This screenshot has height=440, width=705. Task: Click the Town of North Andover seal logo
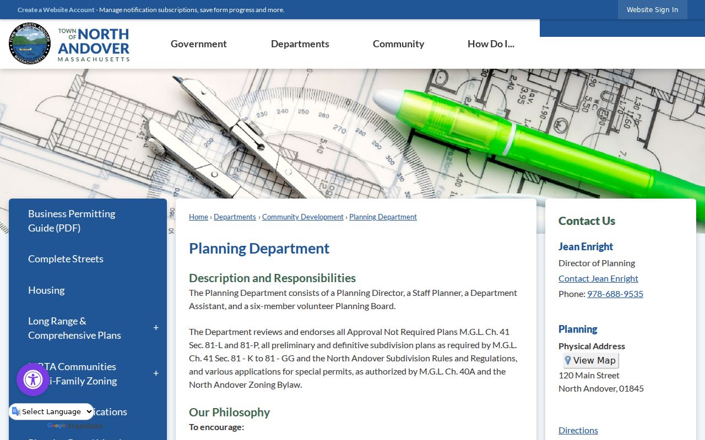tap(30, 44)
